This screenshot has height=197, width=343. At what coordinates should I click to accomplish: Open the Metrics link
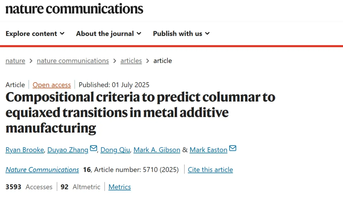[x=120, y=187]
